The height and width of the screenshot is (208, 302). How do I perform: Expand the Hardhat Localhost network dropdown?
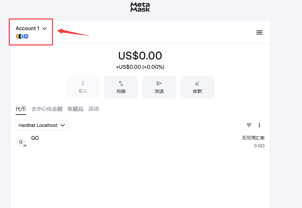42,125
